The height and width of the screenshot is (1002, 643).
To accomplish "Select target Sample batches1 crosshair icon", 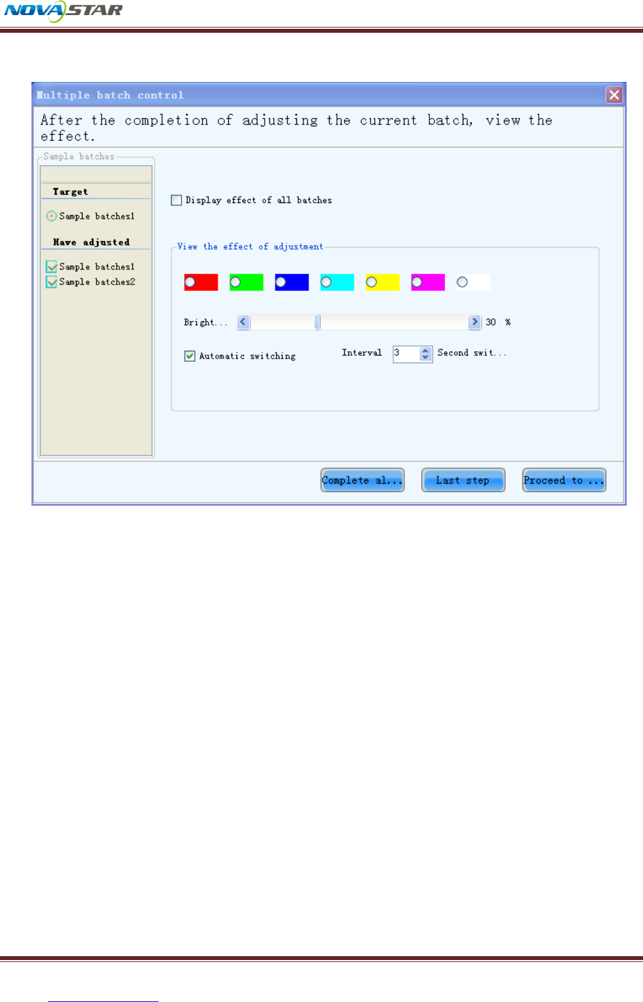I will [51, 216].
